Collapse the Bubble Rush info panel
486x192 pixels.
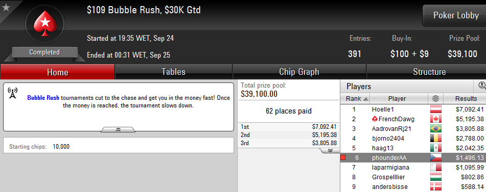pos(118,130)
